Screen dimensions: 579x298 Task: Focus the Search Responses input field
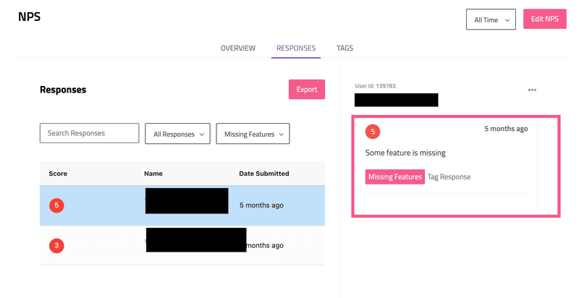(x=89, y=133)
